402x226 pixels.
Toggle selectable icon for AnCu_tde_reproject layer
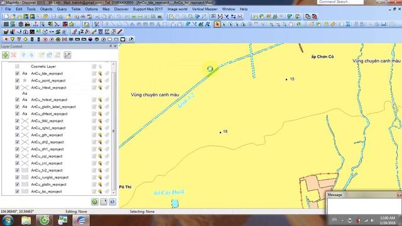click(x=100, y=73)
